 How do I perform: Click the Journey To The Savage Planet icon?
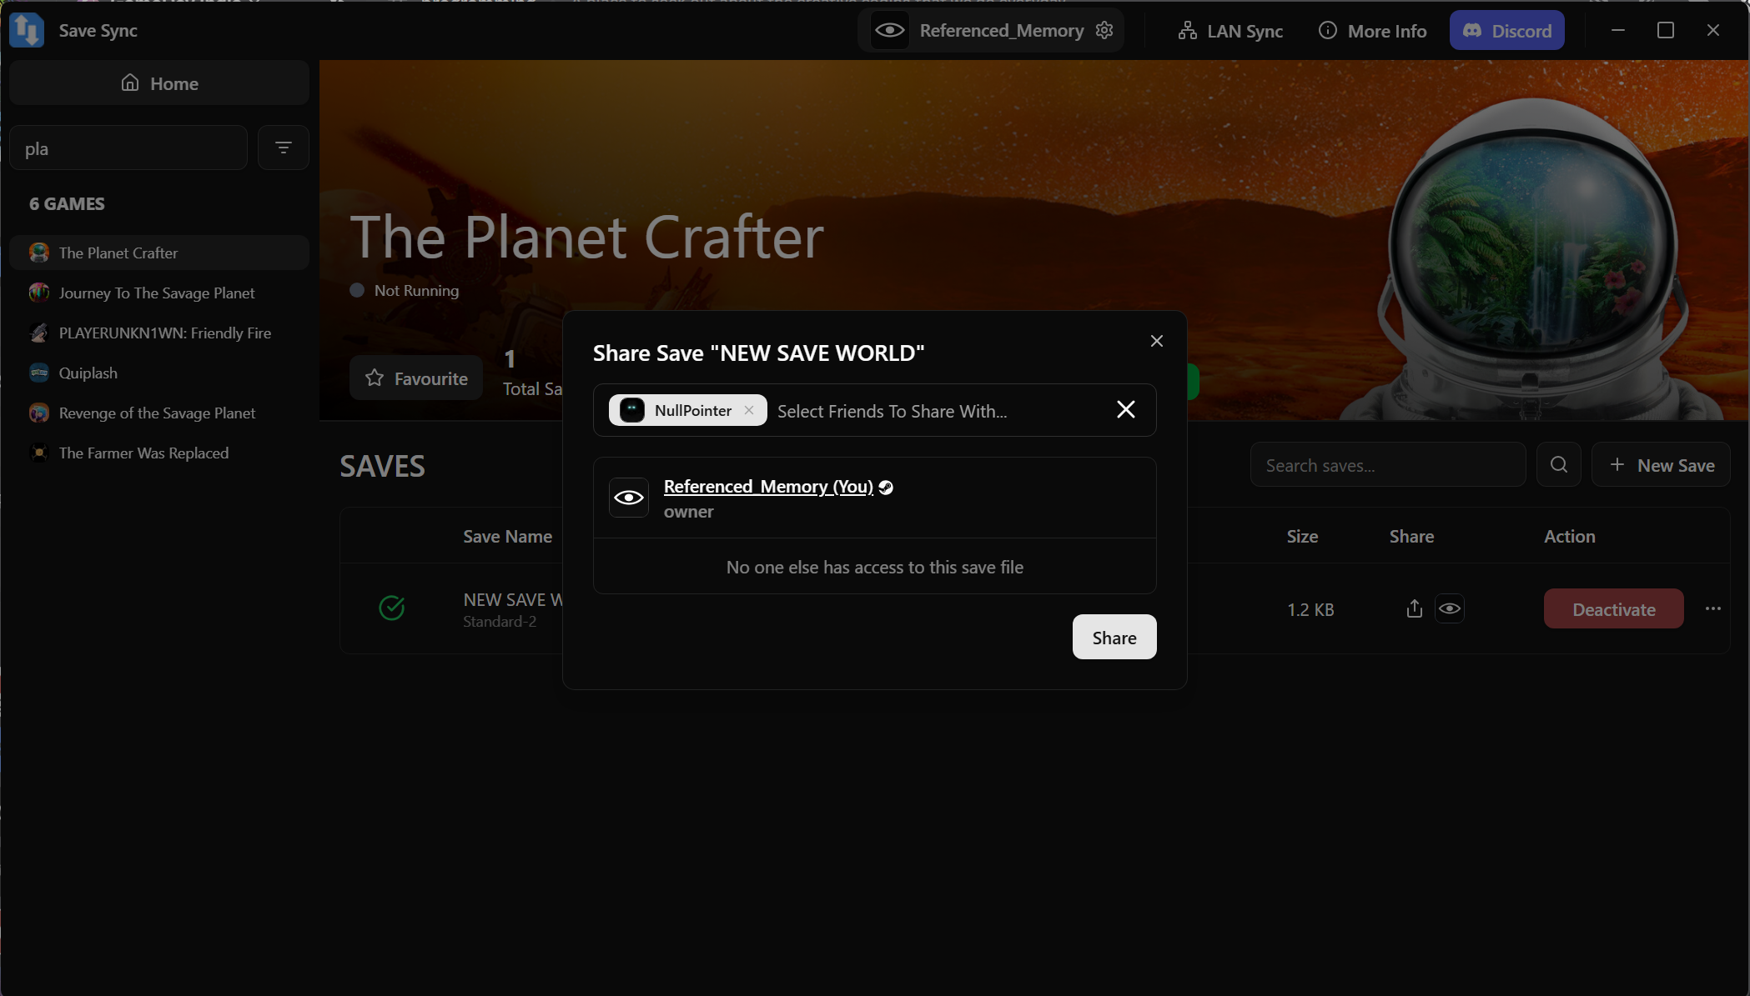(x=39, y=293)
